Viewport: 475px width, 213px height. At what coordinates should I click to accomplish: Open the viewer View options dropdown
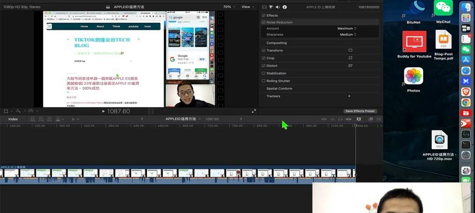(x=248, y=6)
